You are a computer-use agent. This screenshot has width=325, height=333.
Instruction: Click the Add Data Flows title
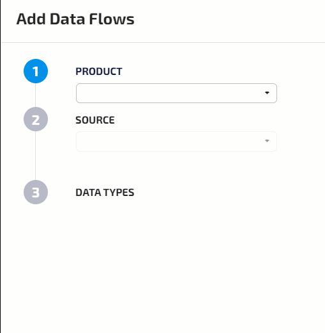(75, 19)
